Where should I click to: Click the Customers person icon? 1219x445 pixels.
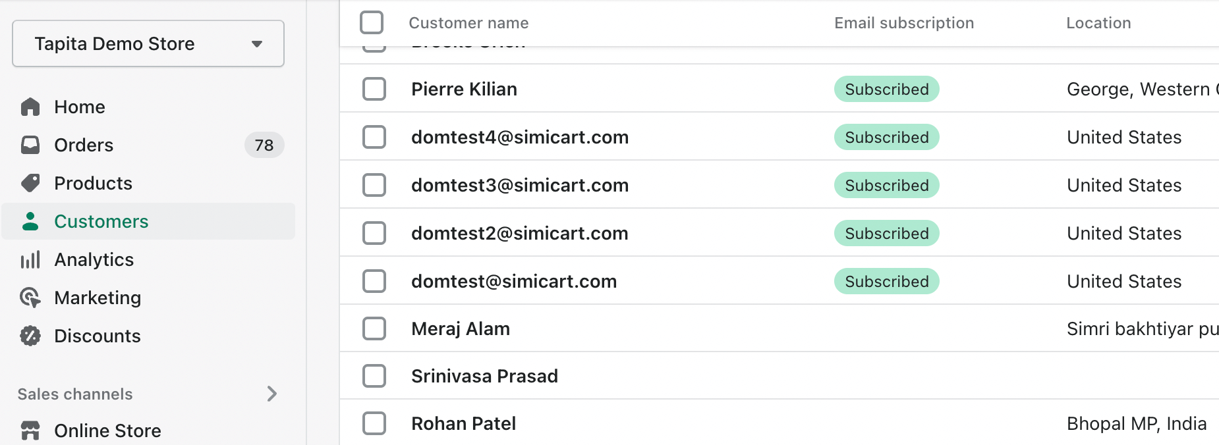pyautogui.click(x=30, y=221)
